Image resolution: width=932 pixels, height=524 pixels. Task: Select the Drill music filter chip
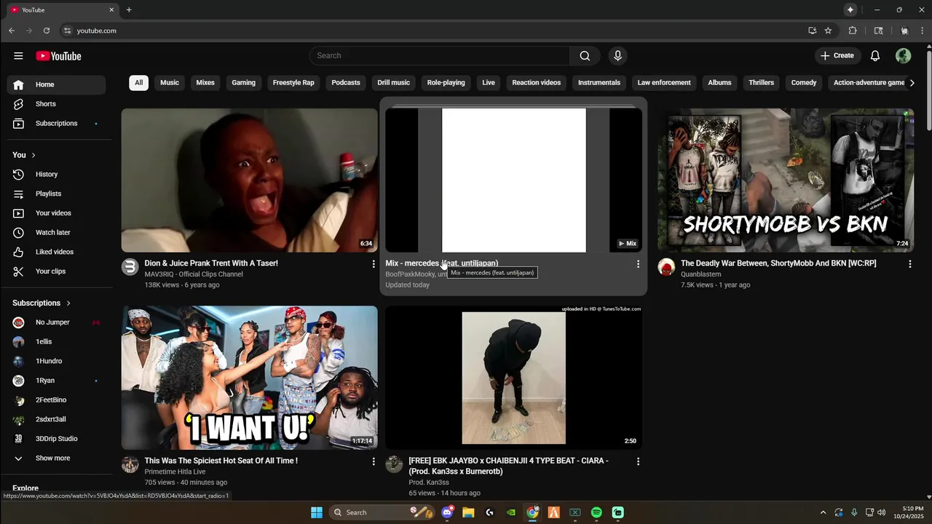394,83
